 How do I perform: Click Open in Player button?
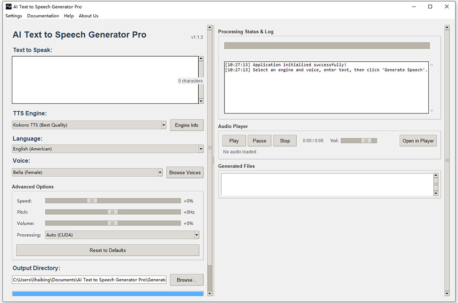(x=418, y=141)
